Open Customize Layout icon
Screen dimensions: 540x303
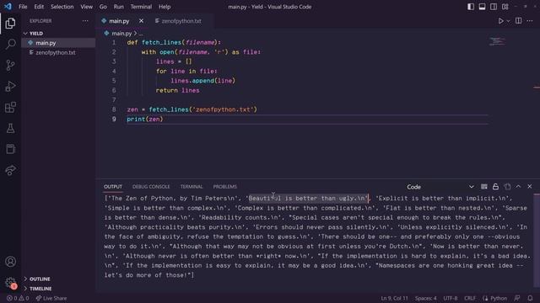(x=505, y=7)
